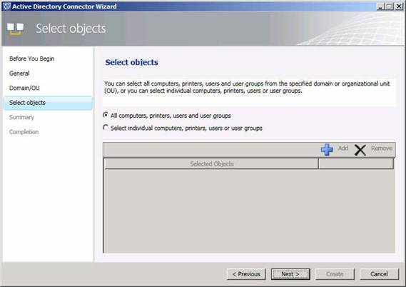Screen dimensions: 406x287
Task: Close the Active Directory Connector Wizard
Action: 399,6
